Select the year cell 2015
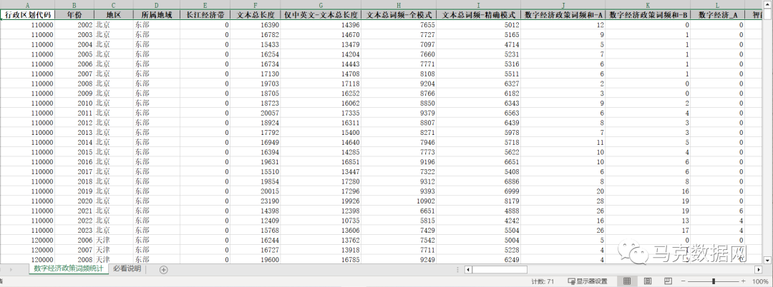 [74, 152]
